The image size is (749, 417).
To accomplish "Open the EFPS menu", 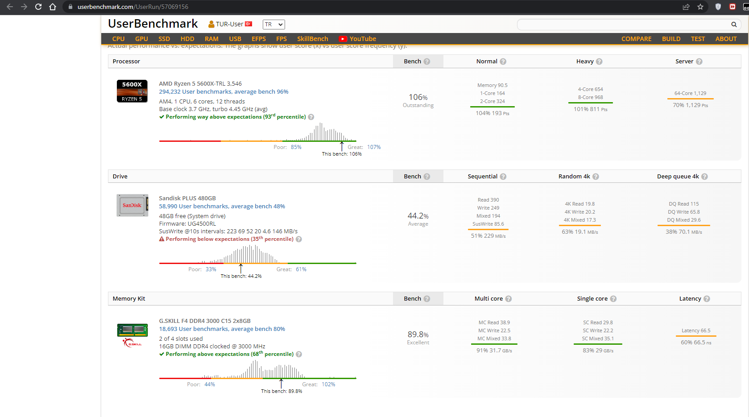I will pos(259,39).
